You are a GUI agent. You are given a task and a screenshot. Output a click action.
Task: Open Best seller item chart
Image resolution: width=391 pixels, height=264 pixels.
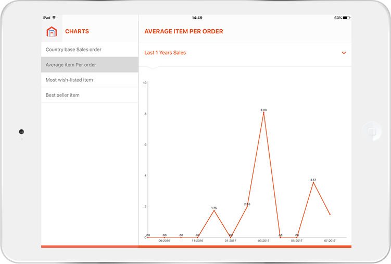(x=62, y=95)
